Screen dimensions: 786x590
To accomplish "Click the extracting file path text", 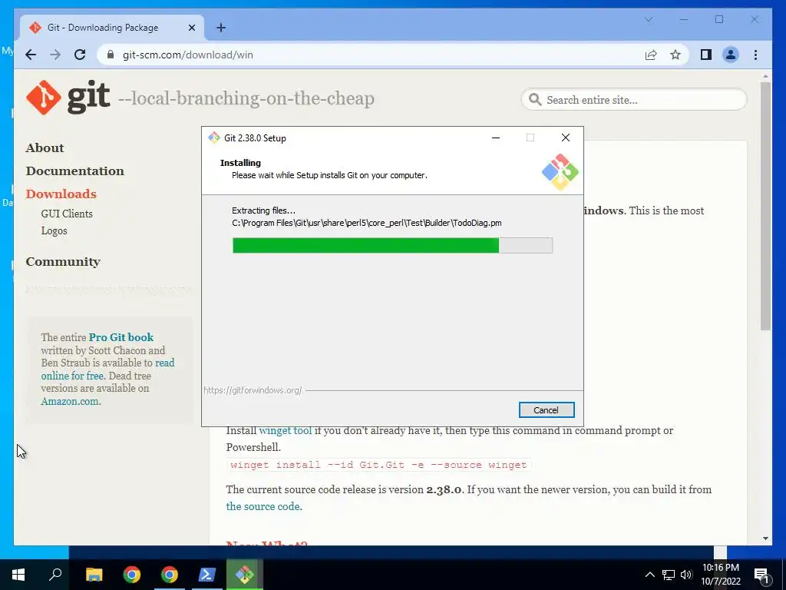I will click(x=366, y=223).
